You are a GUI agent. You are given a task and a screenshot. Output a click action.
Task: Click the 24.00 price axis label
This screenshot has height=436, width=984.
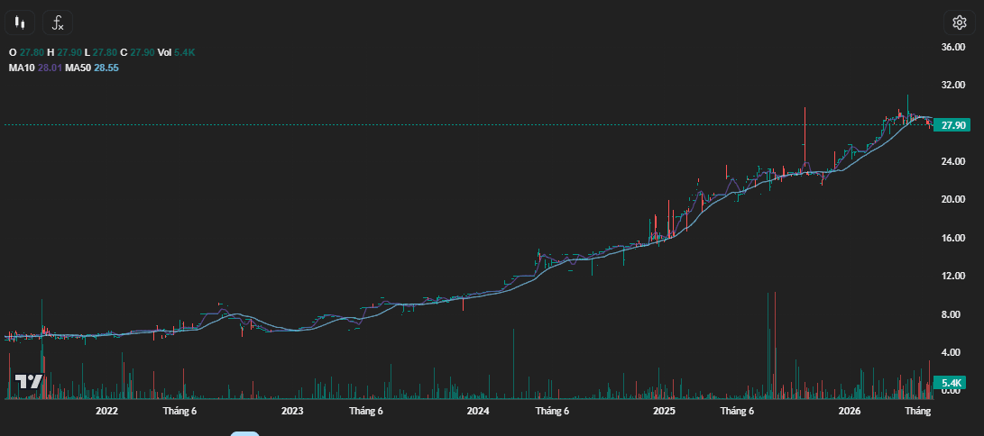tap(953, 161)
